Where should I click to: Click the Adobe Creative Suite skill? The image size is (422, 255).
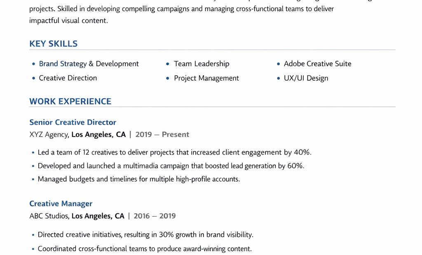pos(317,64)
